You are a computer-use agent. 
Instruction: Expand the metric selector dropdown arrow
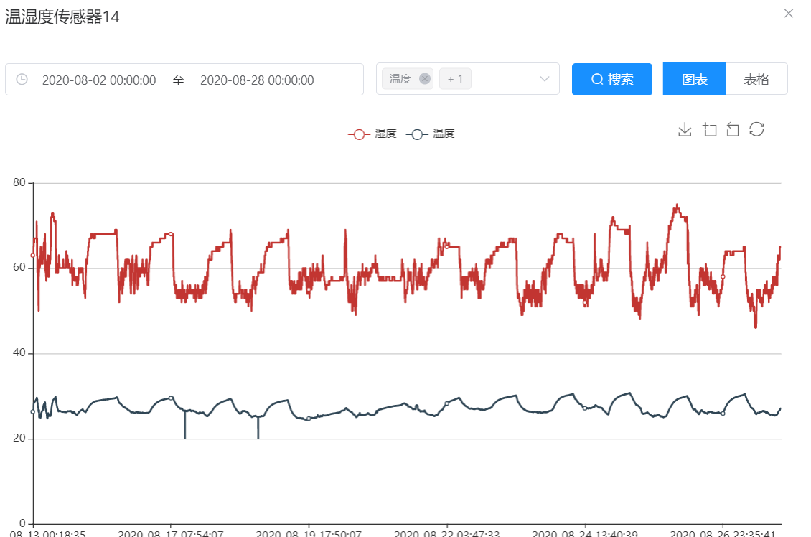545,79
